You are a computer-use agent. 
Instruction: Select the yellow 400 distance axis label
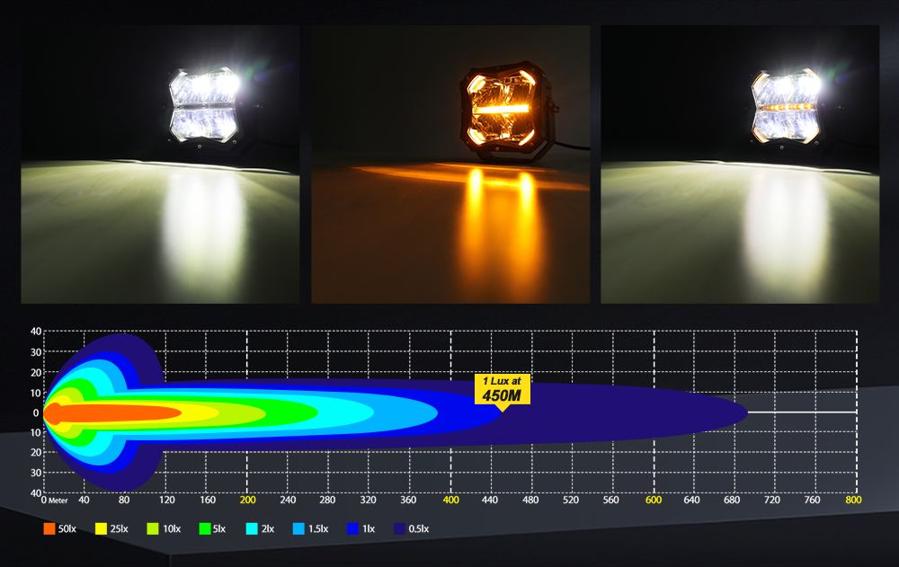[451, 501]
